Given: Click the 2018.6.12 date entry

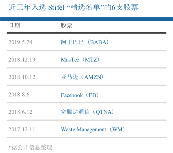Looking at the screenshot, I should pos(20,112).
